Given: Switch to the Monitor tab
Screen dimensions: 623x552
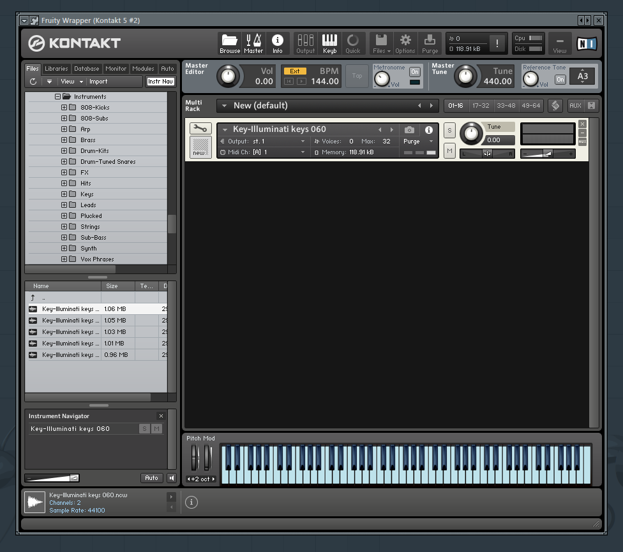Looking at the screenshot, I should coord(116,69).
